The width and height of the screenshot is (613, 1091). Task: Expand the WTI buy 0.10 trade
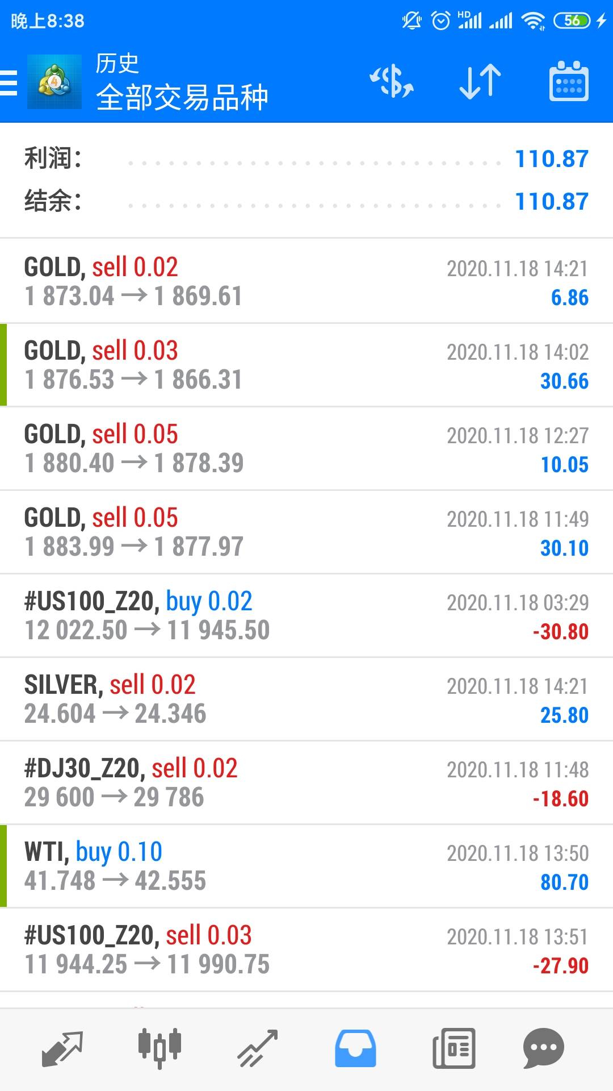[306, 866]
